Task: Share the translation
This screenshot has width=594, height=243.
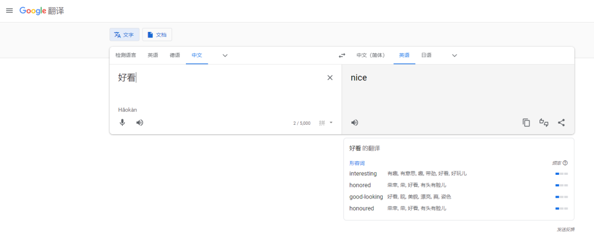Action: click(562, 123)
